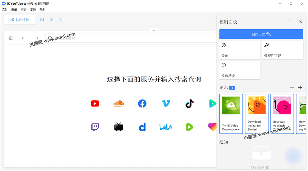Select the bilibili service icon

tap(166, 127)
